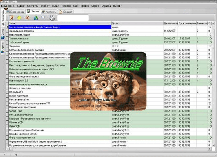217x157 pixels.
Task: Click the familytree.ru link on splash screen
Action: (87, 89)
